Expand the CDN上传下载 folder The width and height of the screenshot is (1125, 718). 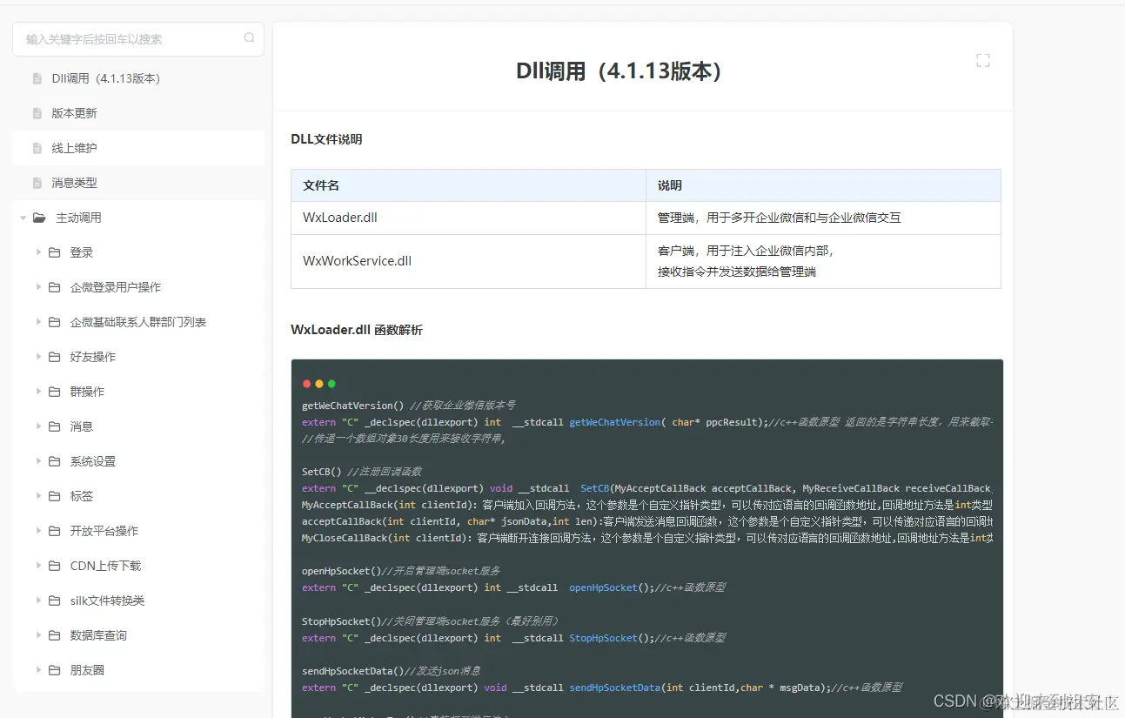(x=38, y=566)
